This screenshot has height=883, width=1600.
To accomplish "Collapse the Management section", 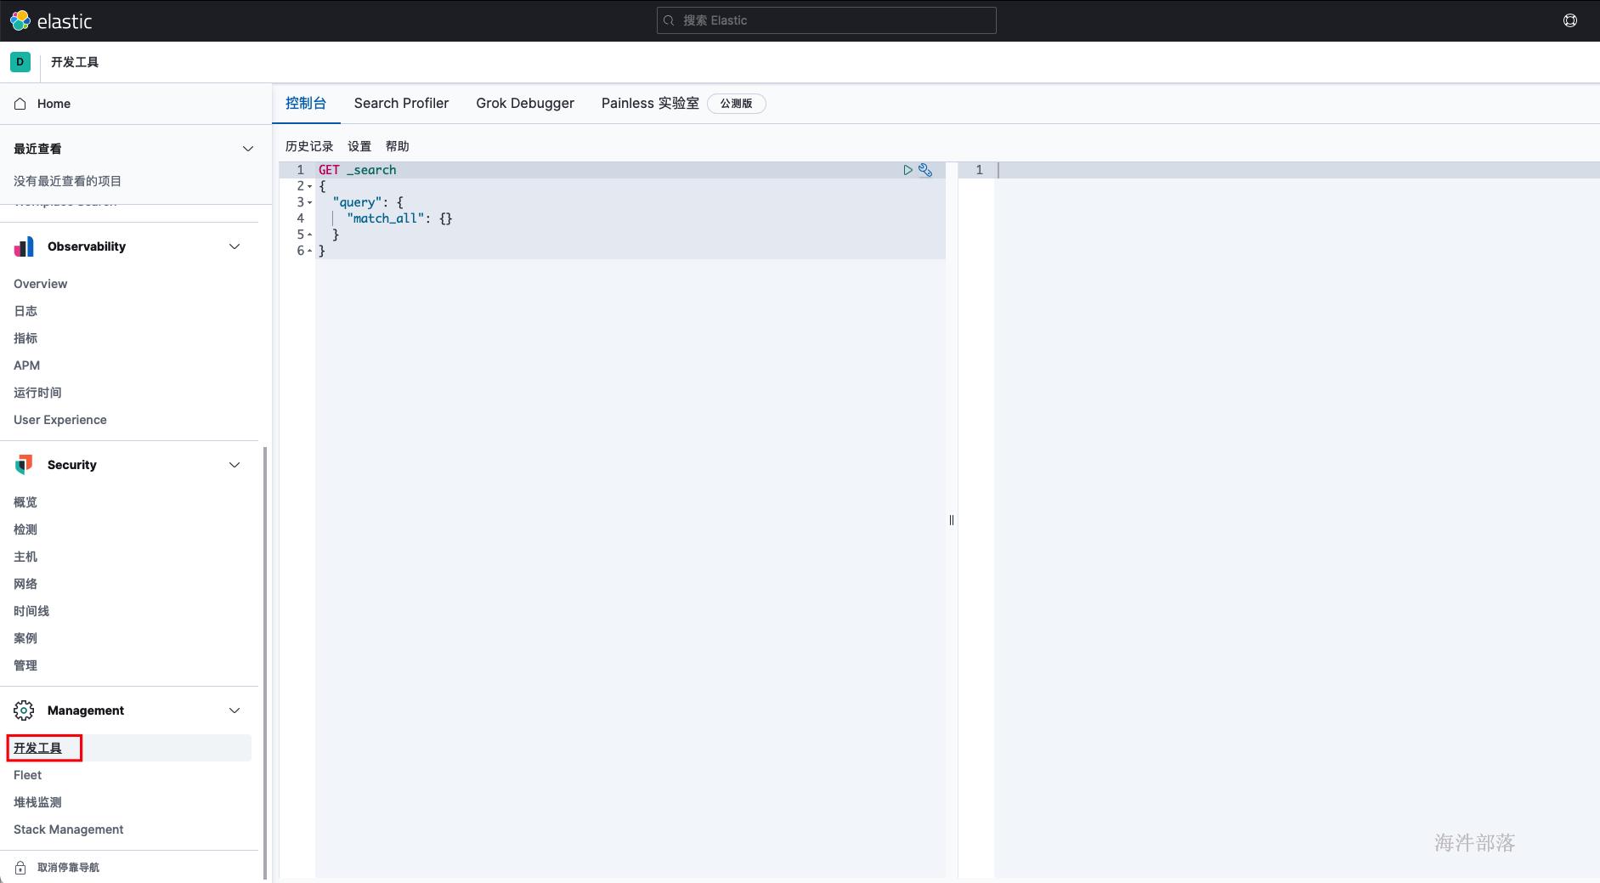I will coord(235,710).
